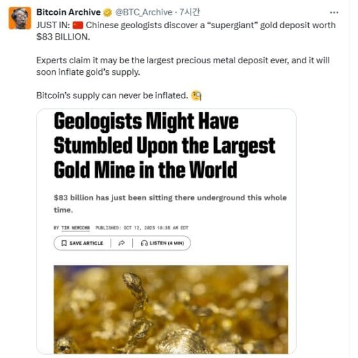Click the line Bitcoin's supply can never be inflated
This screenshot has width=358, height=358.
tap(112, 95)
